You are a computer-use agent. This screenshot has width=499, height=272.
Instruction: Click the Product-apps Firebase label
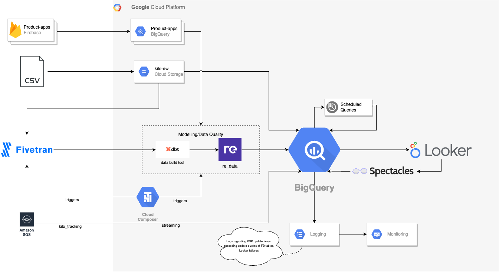[37, 30]
